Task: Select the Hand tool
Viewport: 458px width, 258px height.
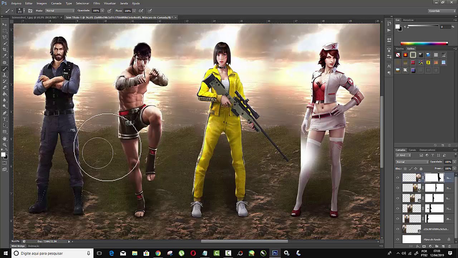Action: tap(5, 138)
